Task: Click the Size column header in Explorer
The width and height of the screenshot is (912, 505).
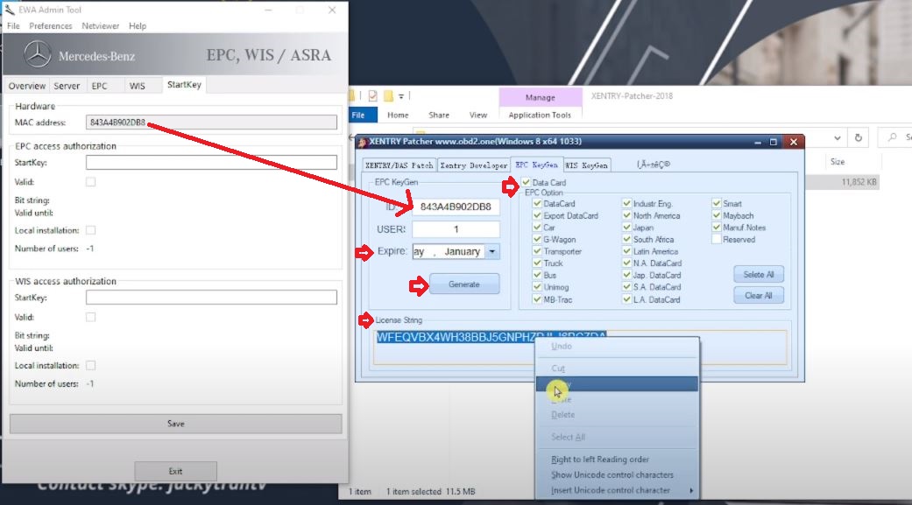Action: point(838,162)
